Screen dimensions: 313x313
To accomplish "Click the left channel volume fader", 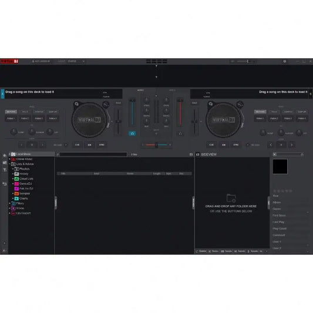I will click(132, 100).
